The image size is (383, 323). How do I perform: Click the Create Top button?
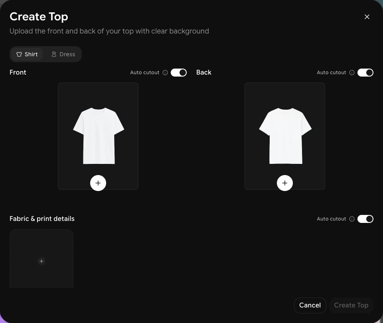(x=351, y=305)
